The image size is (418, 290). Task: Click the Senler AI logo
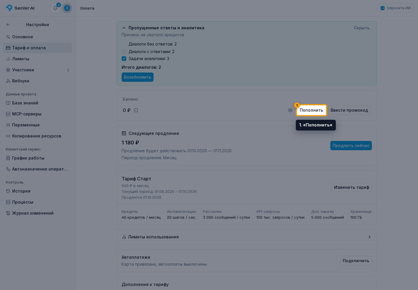pyautogui.click(x=20, y=8)
